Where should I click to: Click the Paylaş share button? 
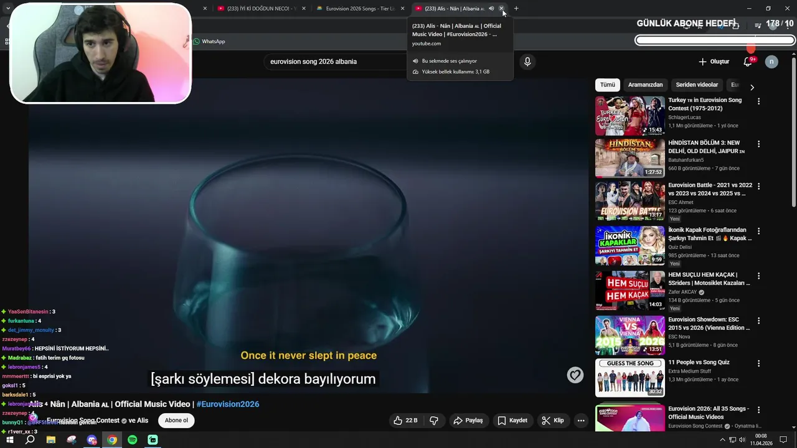click(x=468, y=421)
